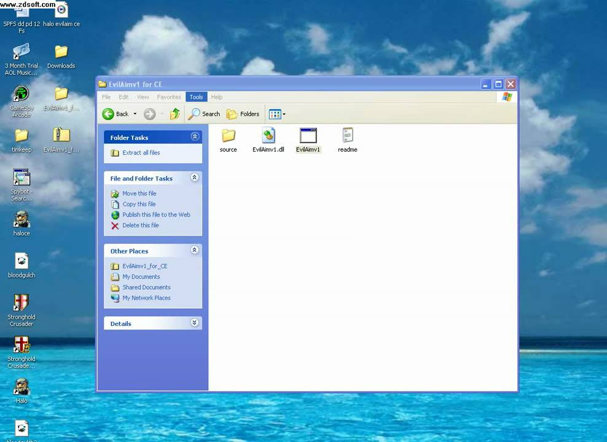Click the Copy this file icon

[x=115, y=204]
